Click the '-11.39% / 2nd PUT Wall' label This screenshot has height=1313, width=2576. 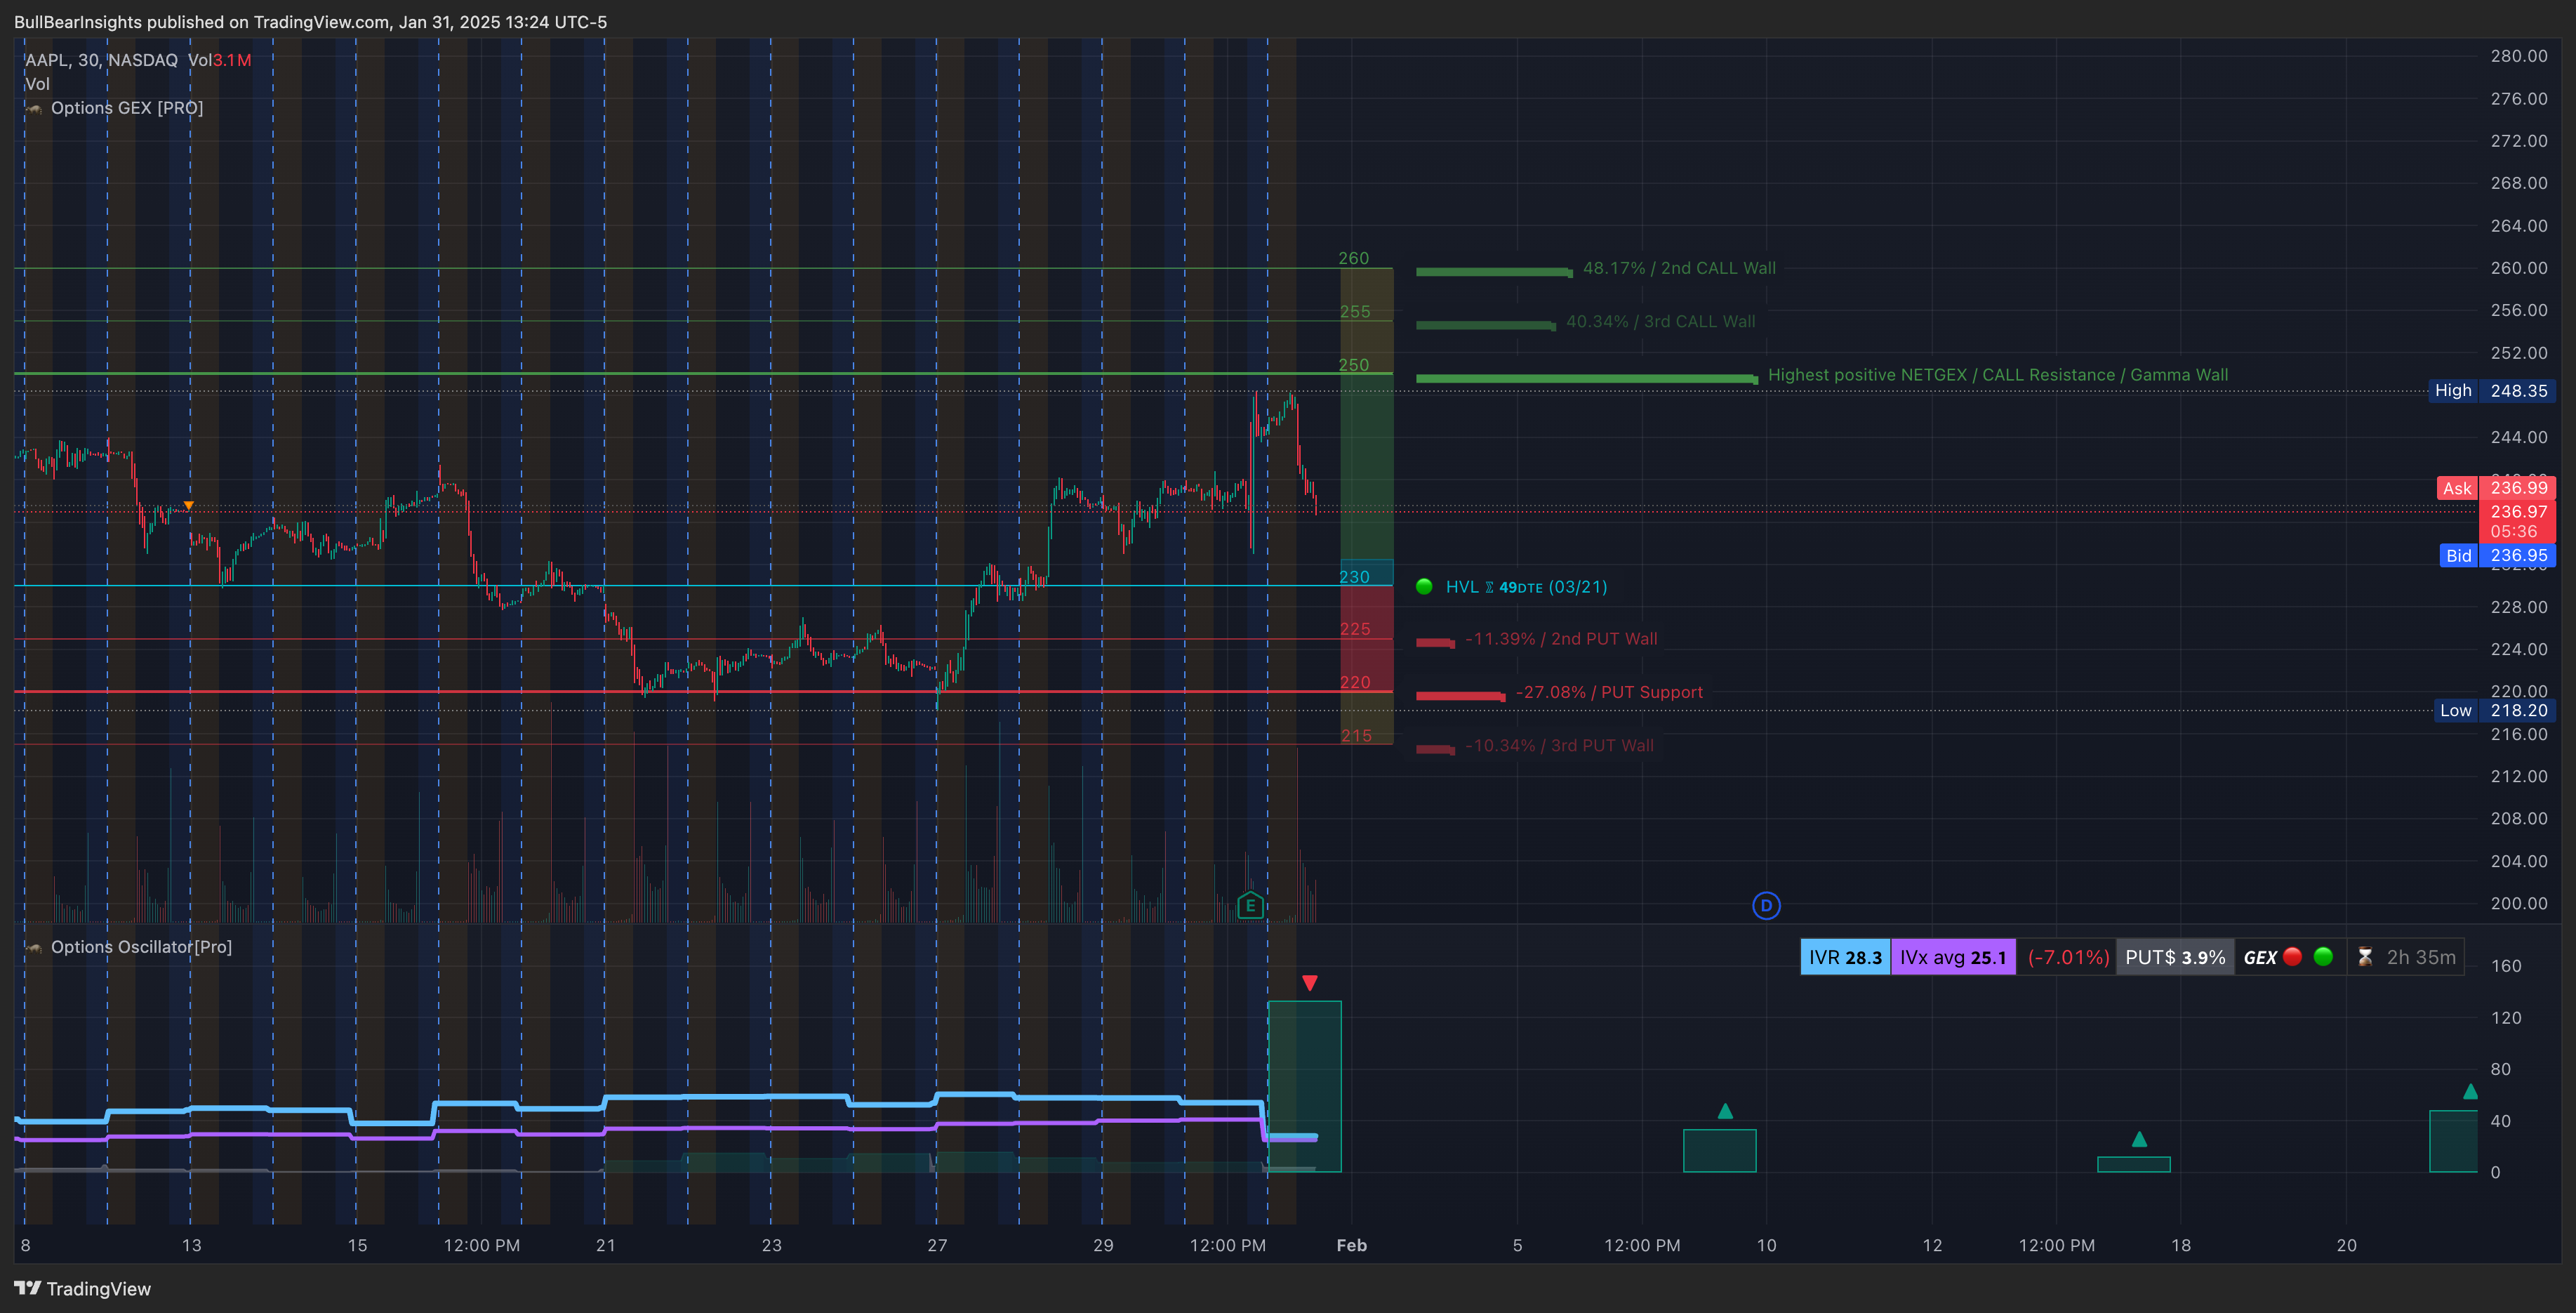pyautogui.click(x=1561, y=639)
